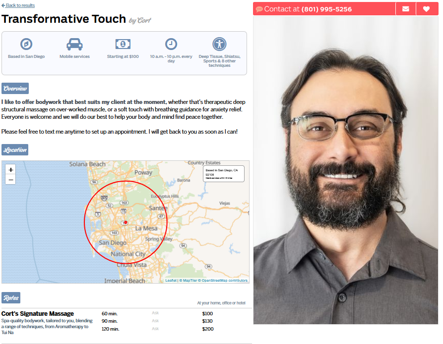Favorite this therapist with the heart icon
This screenshot has width=443, height=344.
(x=427, y=9)
